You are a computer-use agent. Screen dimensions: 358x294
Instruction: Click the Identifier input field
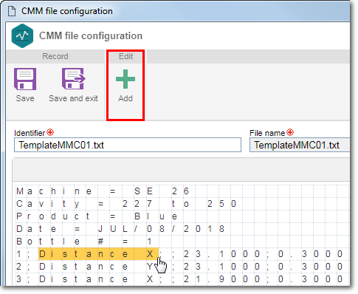click(x=128, y=145)
